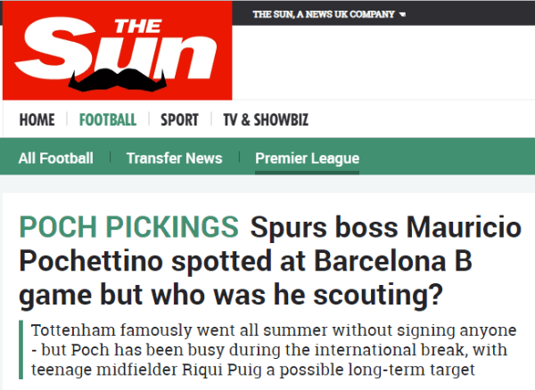
Task: Switch to the All Football tab
Action: tap(55, 158)
